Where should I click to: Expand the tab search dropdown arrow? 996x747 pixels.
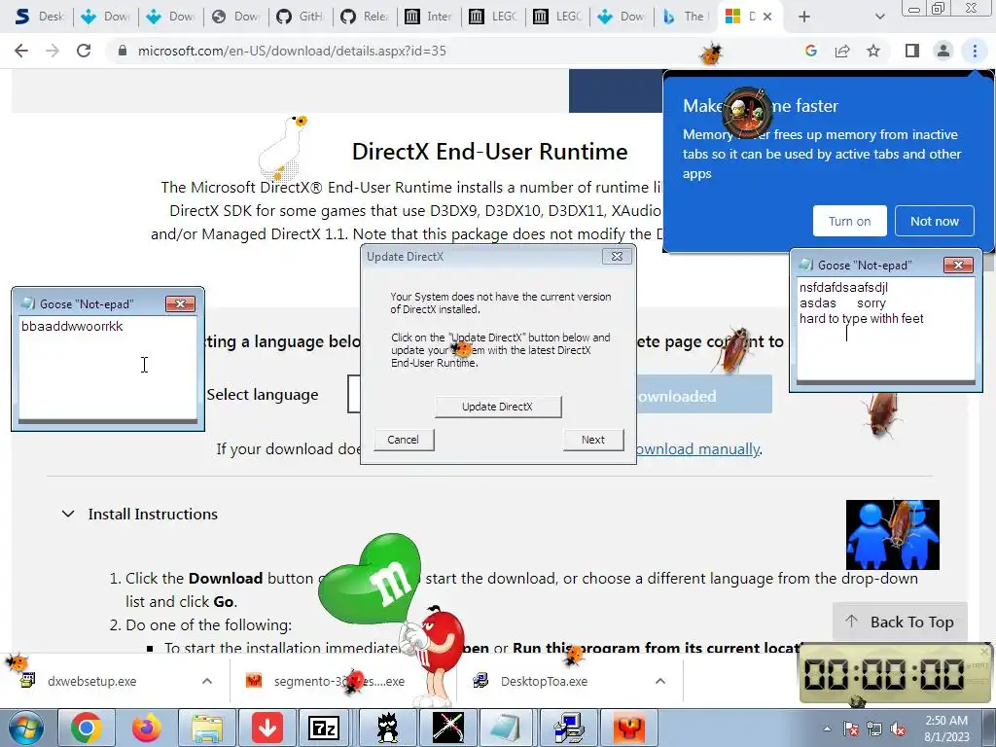(x=879, y=18)
